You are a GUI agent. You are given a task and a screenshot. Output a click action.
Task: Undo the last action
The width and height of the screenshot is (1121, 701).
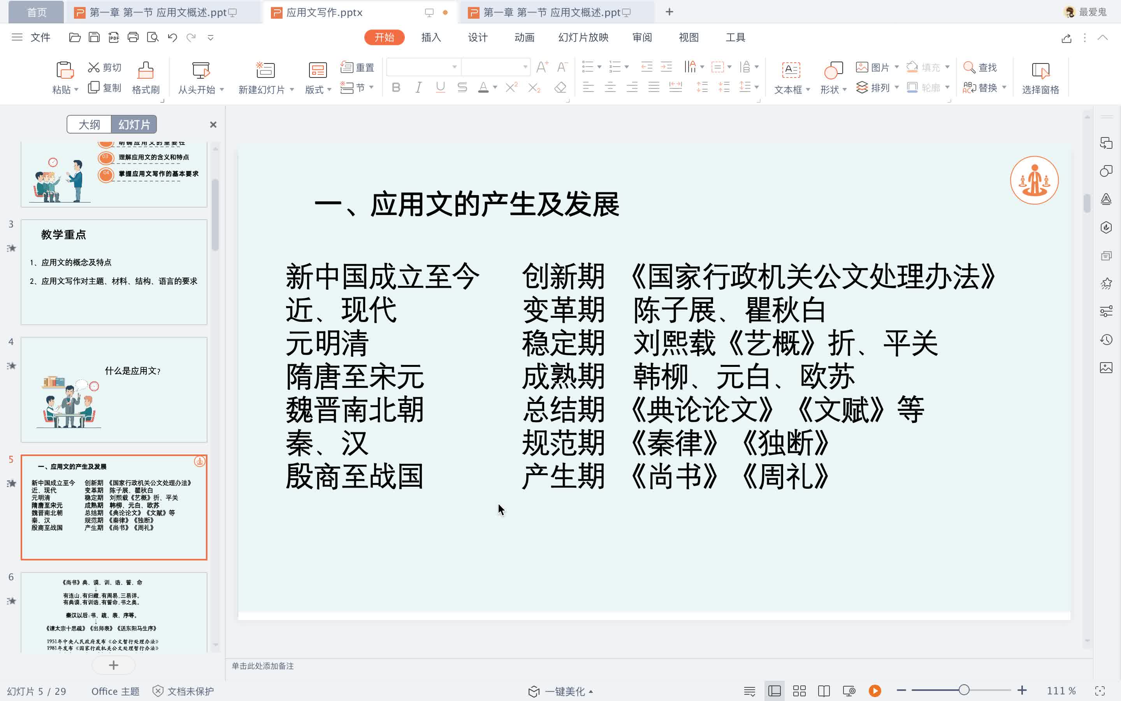[x=172, y=37]
